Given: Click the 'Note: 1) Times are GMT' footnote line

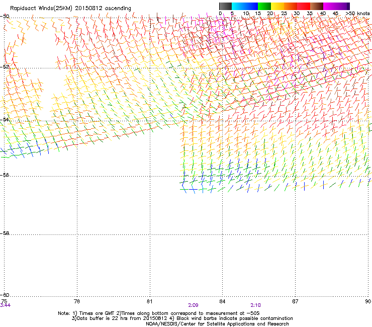Looking at the screenshot, I should coord(159,313).
